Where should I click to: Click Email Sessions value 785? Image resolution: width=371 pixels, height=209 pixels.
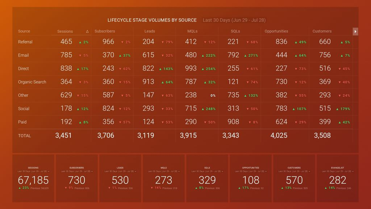click(66, 55)
